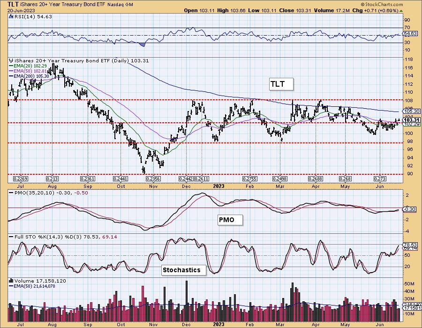Click the RSI(14) 54.63 legend label

[32, 17]
